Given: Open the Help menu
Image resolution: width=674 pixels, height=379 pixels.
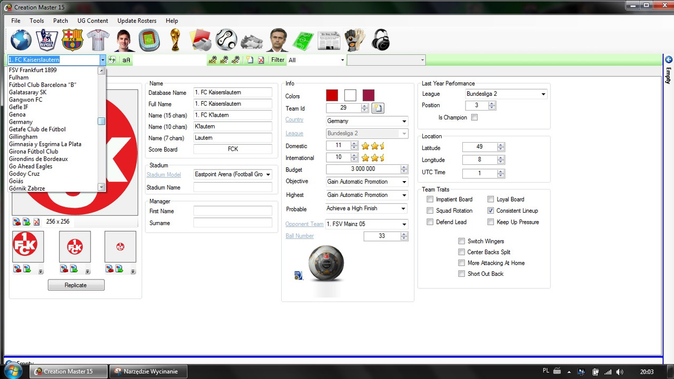Looking at the screenshot, I should click(x=172, y=21).
